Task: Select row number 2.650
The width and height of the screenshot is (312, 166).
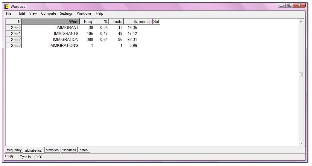Action: coord(14,27)
